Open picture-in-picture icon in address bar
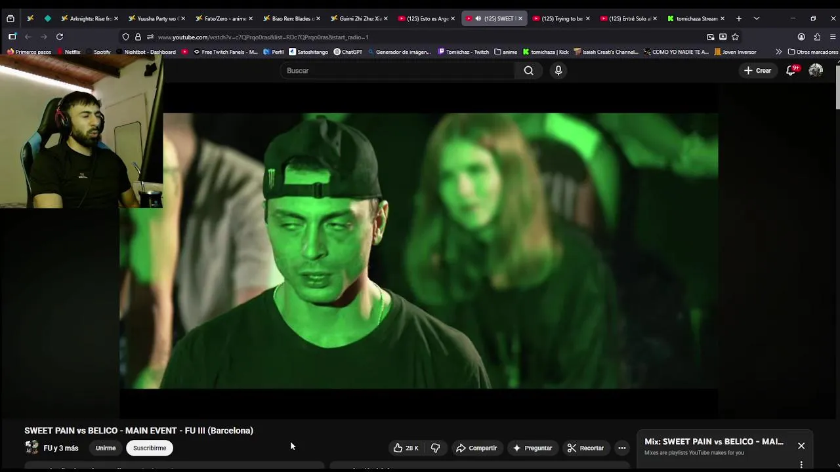 710,37
